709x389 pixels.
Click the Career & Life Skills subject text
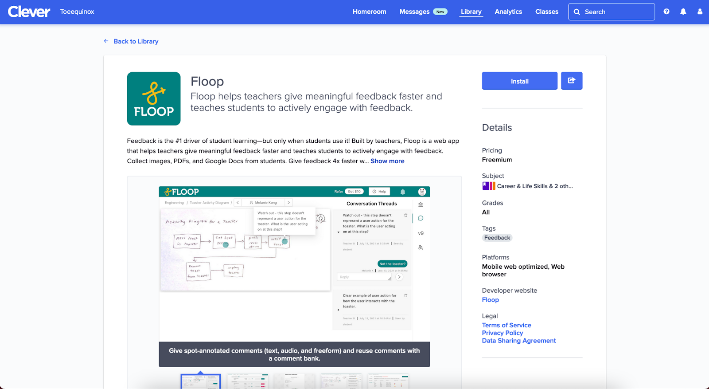[535, 186]
